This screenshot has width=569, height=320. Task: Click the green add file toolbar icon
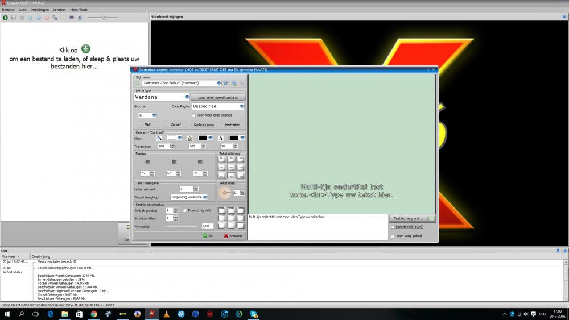(5, 18)
